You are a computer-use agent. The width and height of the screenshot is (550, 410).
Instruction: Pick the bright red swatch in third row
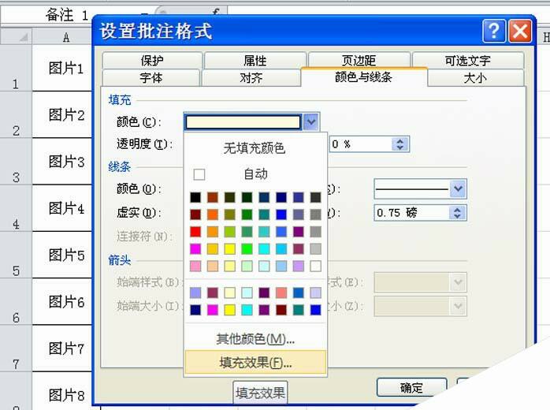[x=195, y=232]
